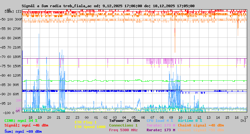Click the '05' hour label on time axis
Screen dimensions: 250x134
point(134,117)
